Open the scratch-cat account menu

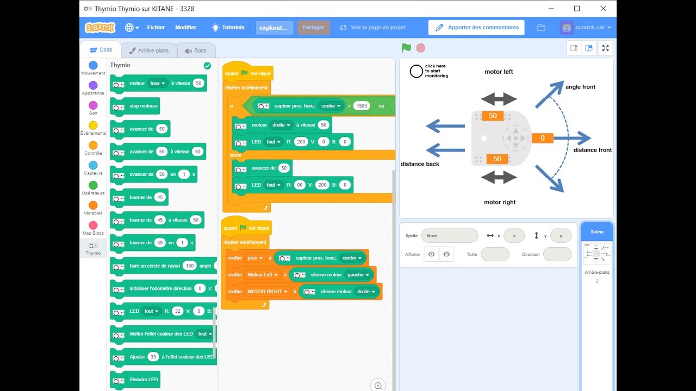tap(586, 28)
